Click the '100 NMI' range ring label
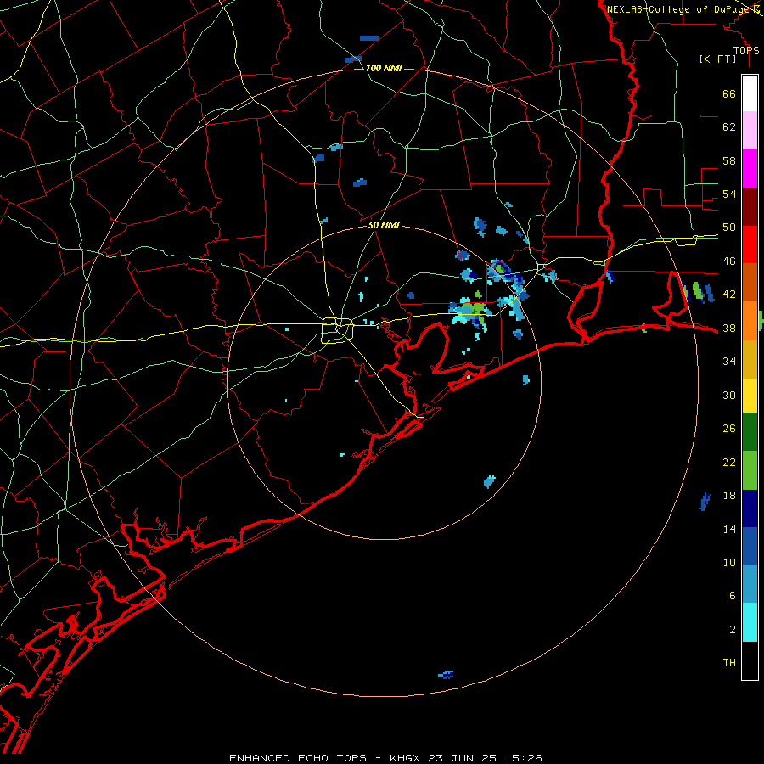This screenshot has height=764, width=764. click(384, 68)
